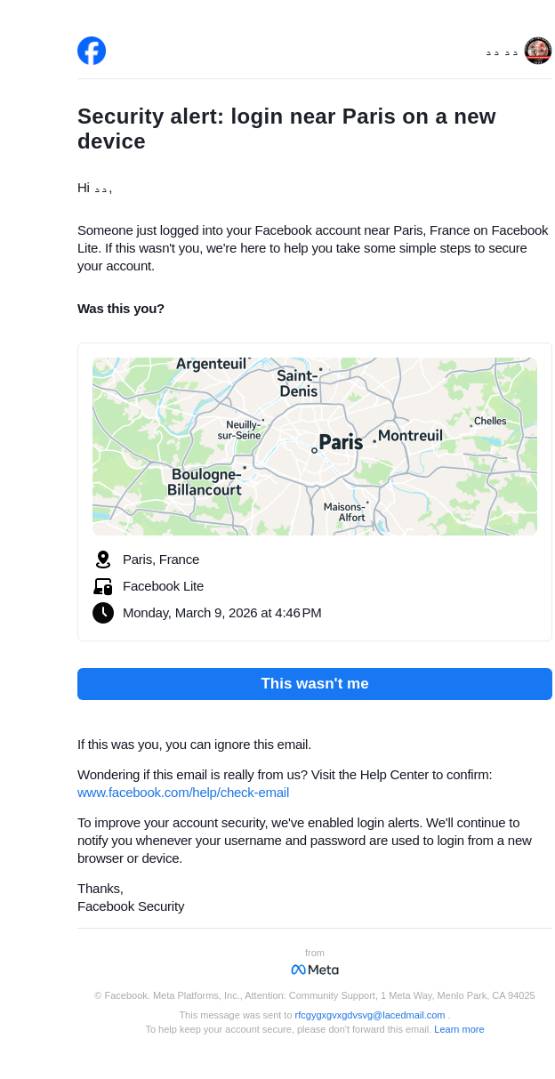The height and width of the screenshot is (1079, 555).
Task: Click the "Paris, France" location text
Action: point(161,560)
